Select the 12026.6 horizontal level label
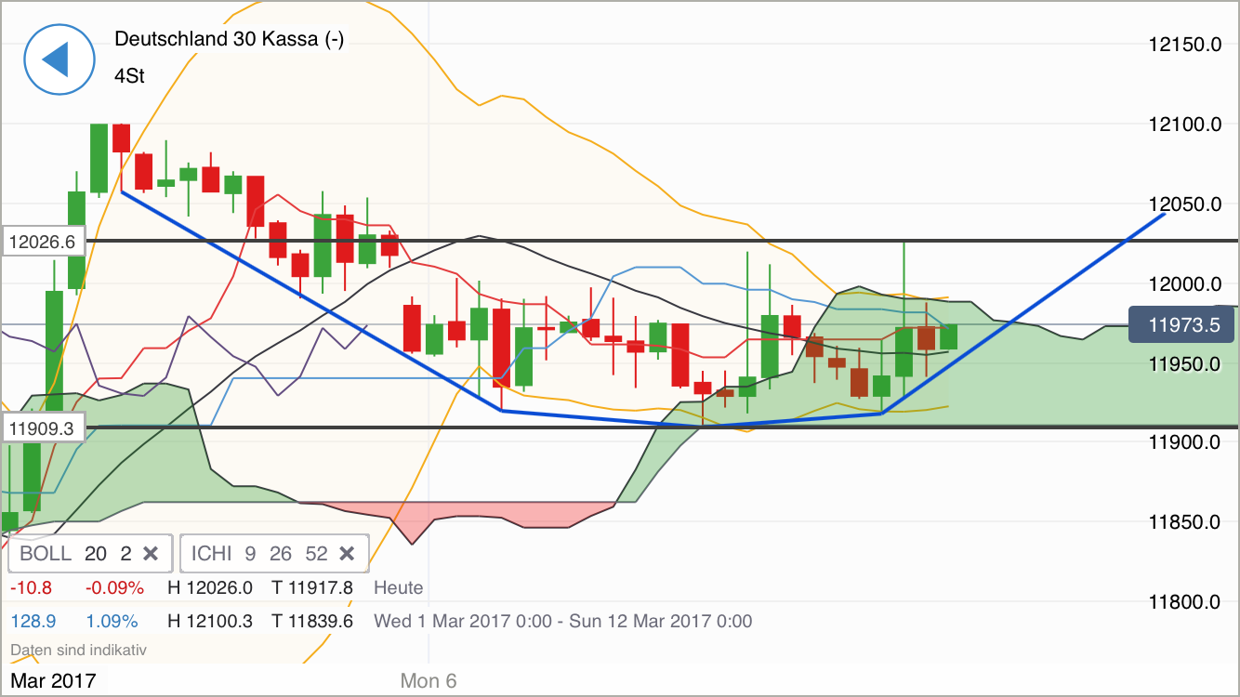 pos(43,241)
